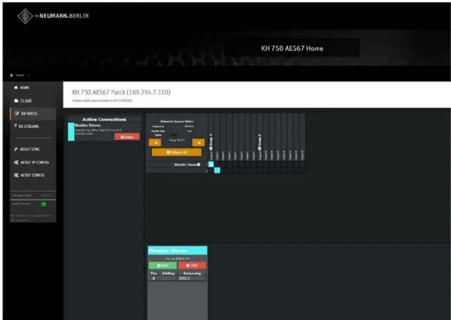The width and height of the screenshot is (451, 320).
Task: Click the KH 750 AES67 Patch heading
Action: [x=121, y=92]
